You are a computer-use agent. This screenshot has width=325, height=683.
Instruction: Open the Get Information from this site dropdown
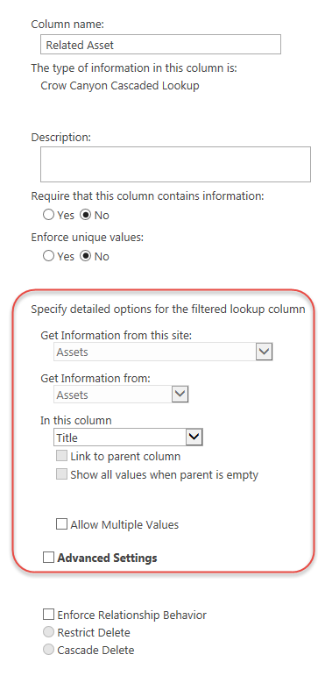(x=163, y=352)
